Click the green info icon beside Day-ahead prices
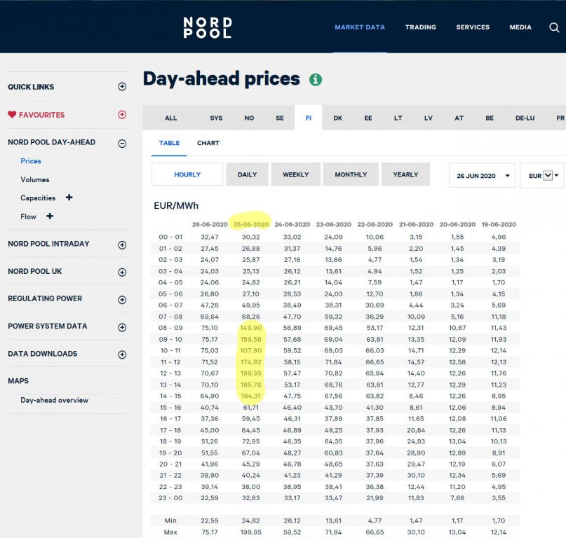Screen dimensions: 566x538 [x=316, y=79]
